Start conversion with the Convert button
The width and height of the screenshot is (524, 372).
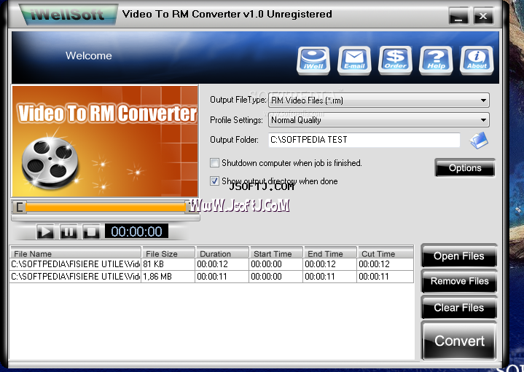point(459,341)
